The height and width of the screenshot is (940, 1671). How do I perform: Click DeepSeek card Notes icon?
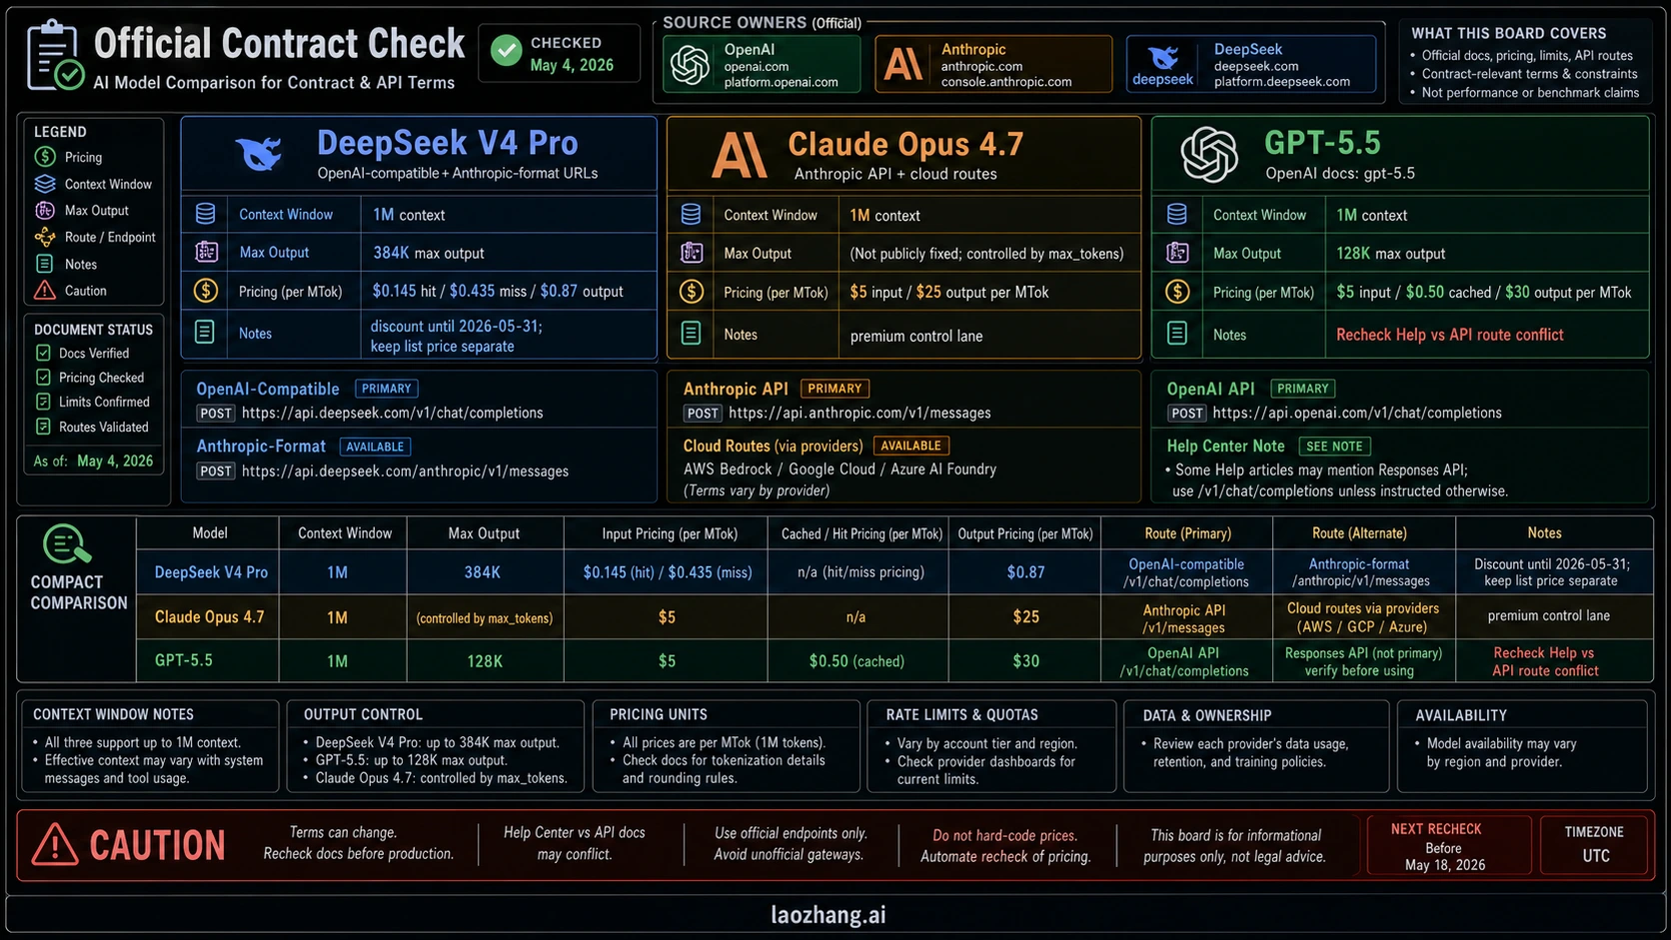pyautogui.click(x=205, y=332)
